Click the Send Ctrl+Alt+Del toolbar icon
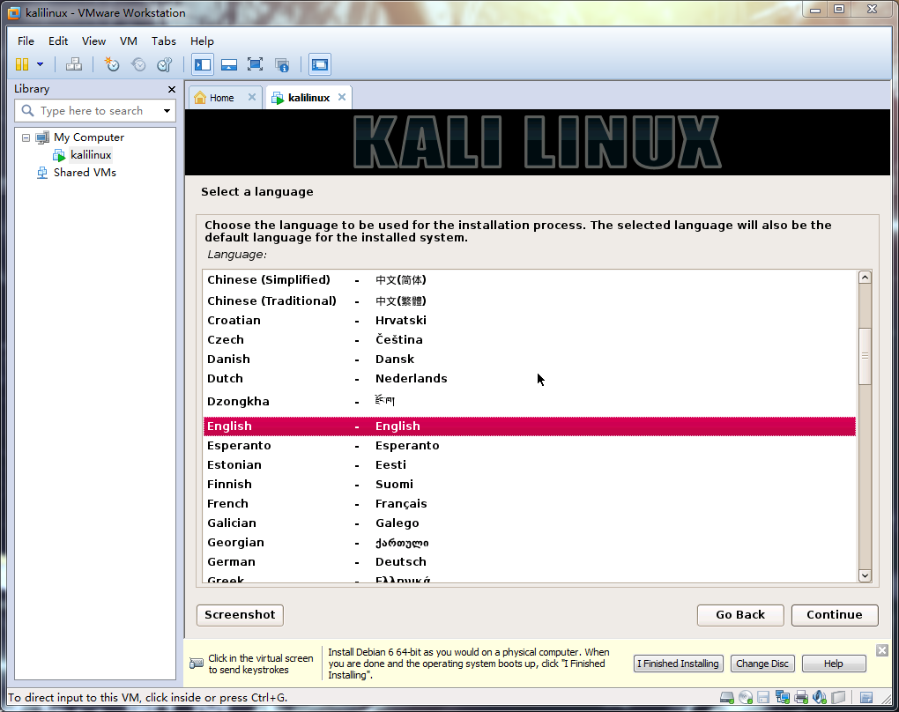Screen dimensions: 899x712 point(73,64)
